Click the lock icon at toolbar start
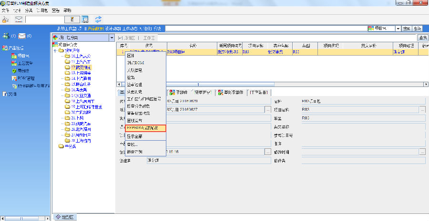This screenshot has height=221, width=429. point(6,19)
